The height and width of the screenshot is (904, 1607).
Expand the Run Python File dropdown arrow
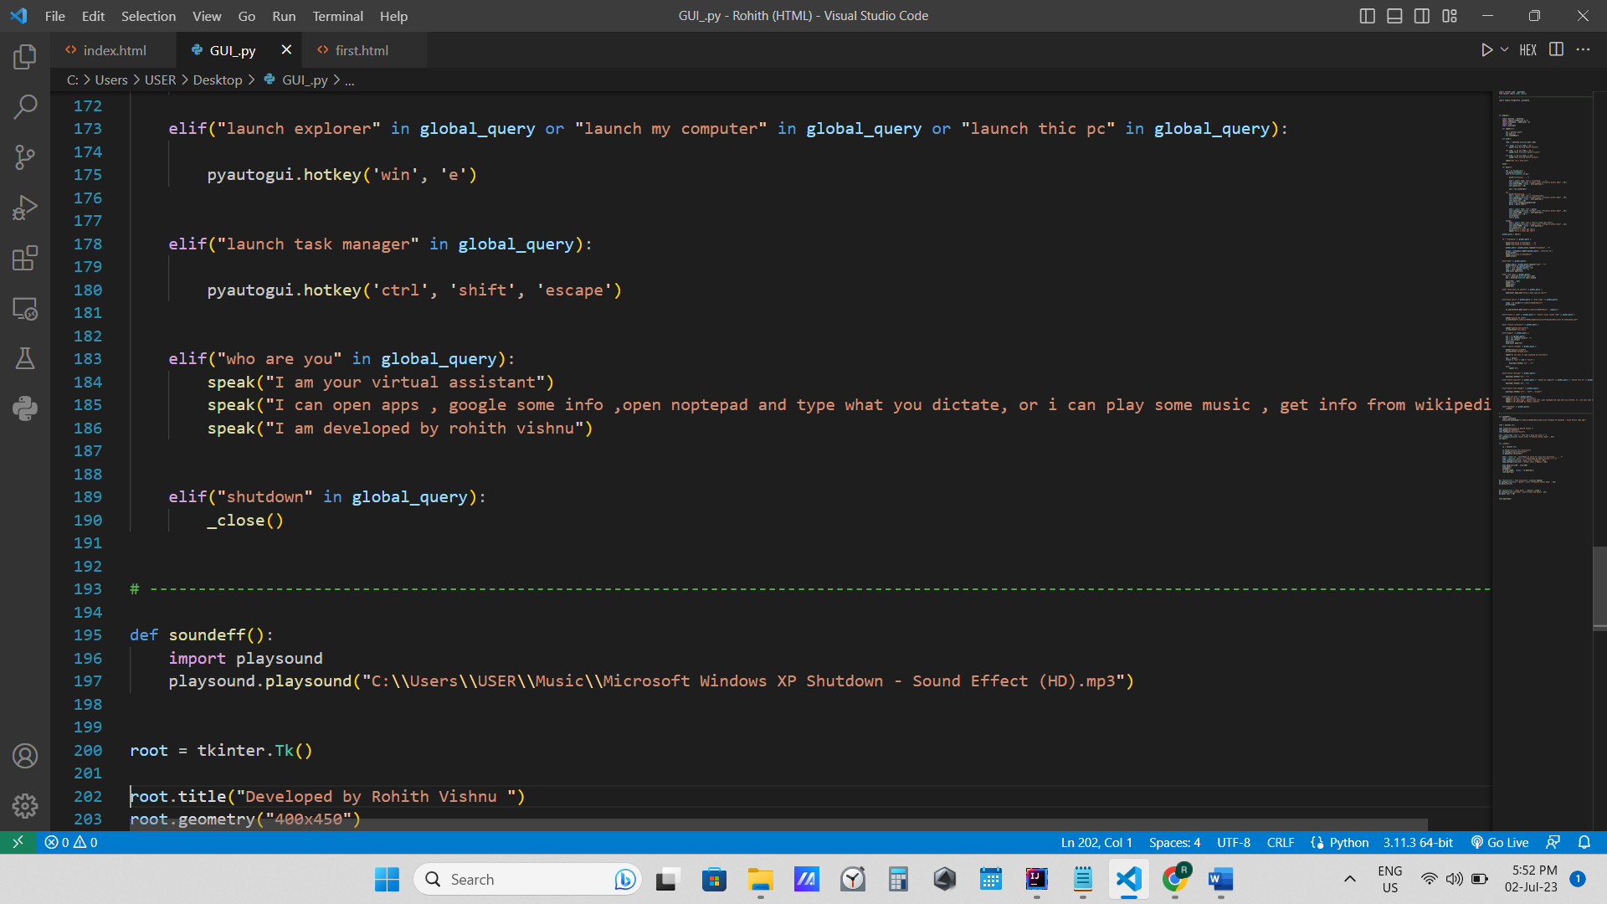tap(1504, 50)
